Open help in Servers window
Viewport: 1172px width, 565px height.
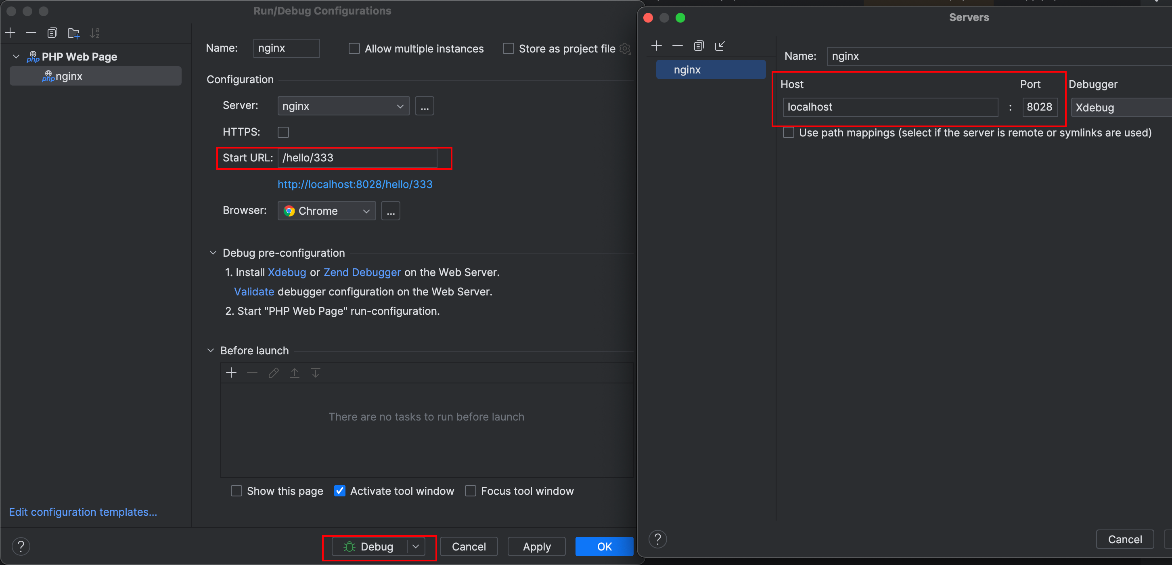coord(657,539)
